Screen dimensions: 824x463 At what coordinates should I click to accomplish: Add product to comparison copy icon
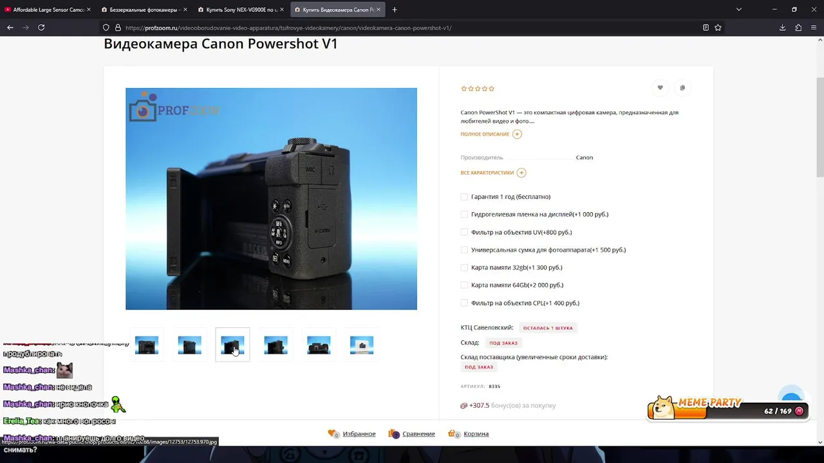682,87
